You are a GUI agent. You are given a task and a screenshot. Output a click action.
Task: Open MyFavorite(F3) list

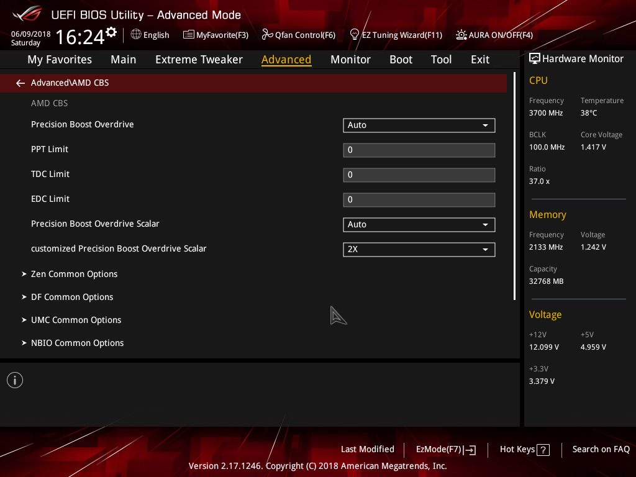pyautogui.click(x=216, y=35)
